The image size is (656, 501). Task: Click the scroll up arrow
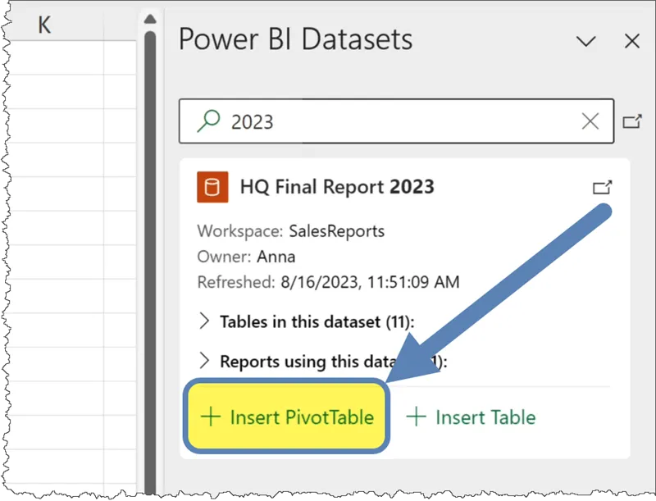tap(149, 19)
